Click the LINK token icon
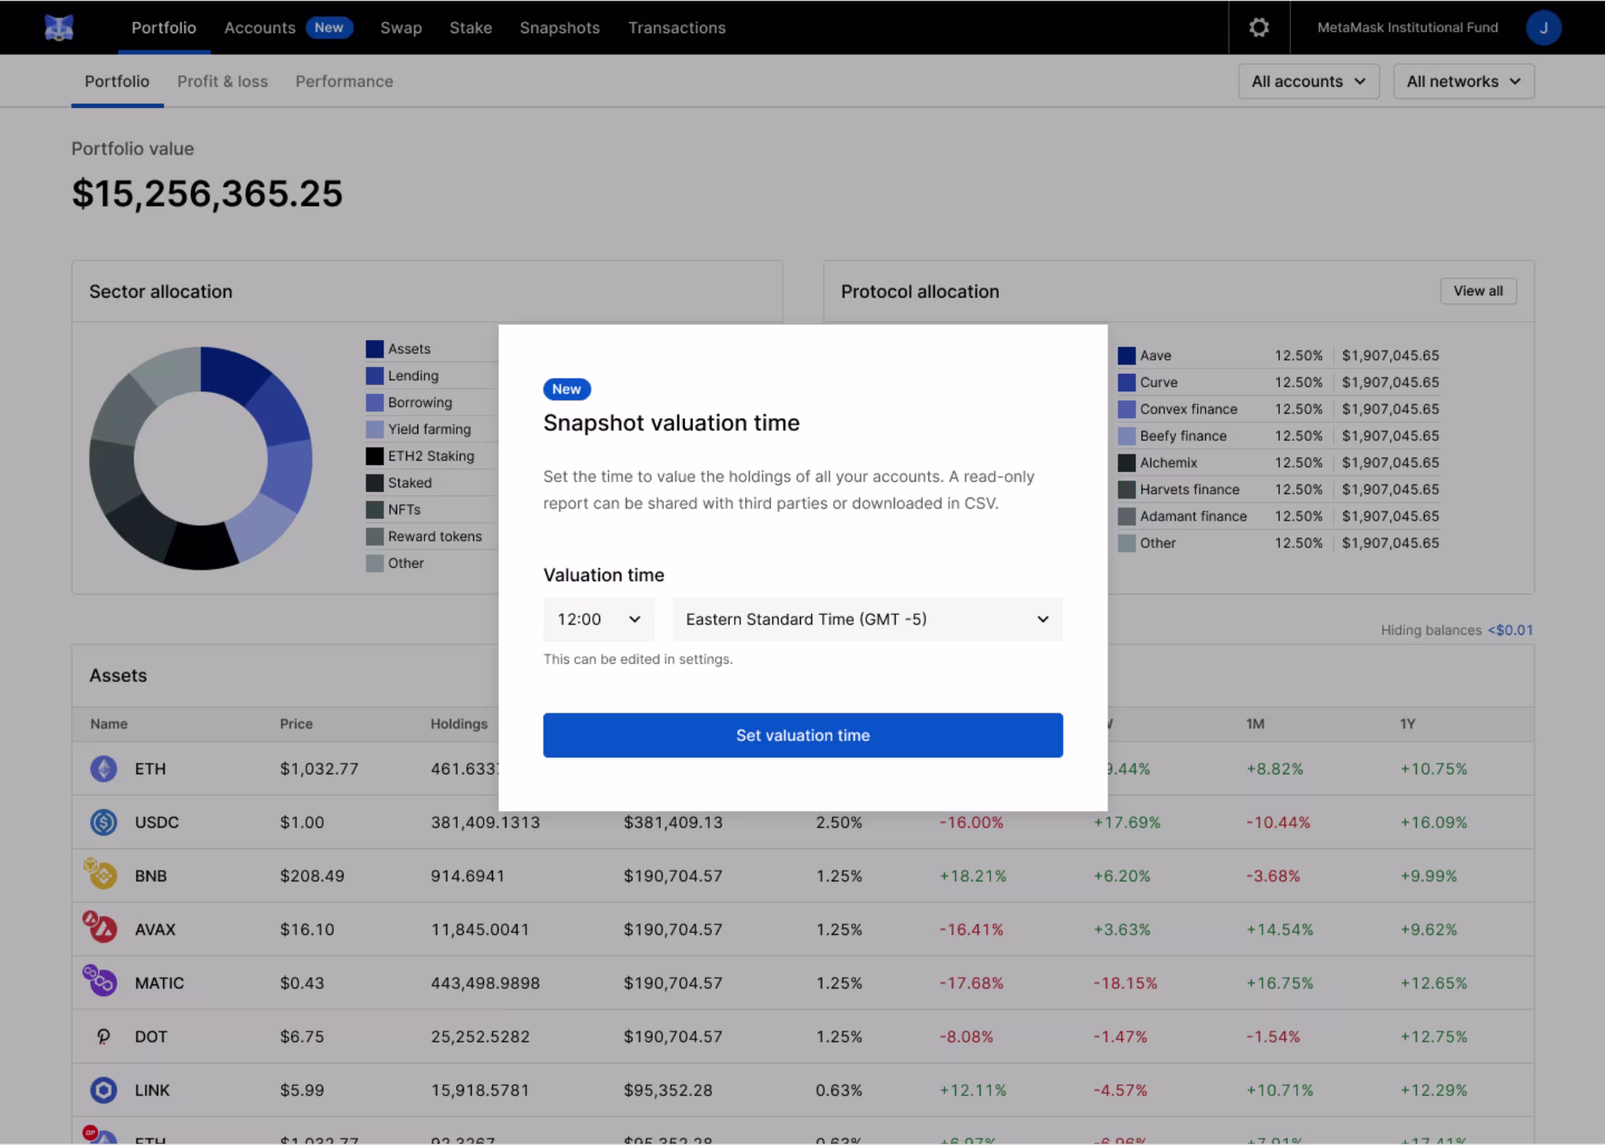 (x=103, y=1090)
